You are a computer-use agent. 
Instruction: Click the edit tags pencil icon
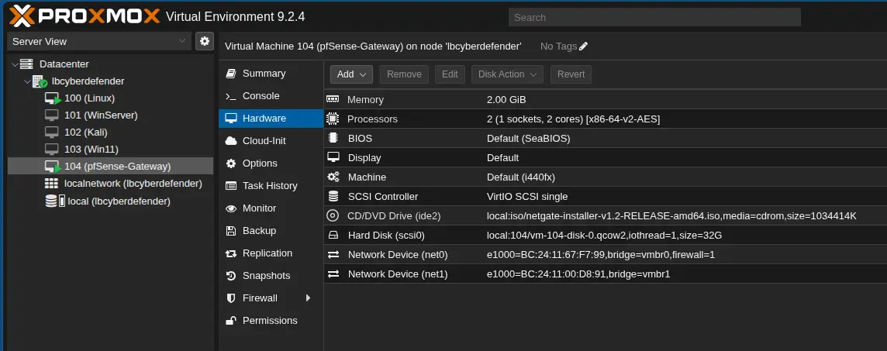point(583,46)
